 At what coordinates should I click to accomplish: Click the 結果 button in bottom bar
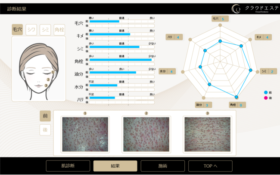click(115, 166)
